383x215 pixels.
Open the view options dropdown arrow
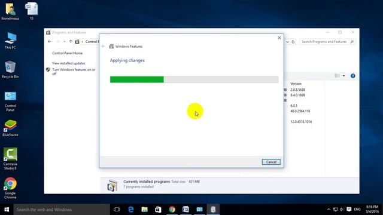point(344,76)
